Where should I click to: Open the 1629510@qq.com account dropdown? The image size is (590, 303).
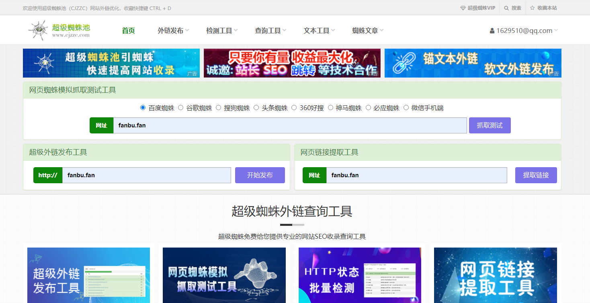(522, 30)
